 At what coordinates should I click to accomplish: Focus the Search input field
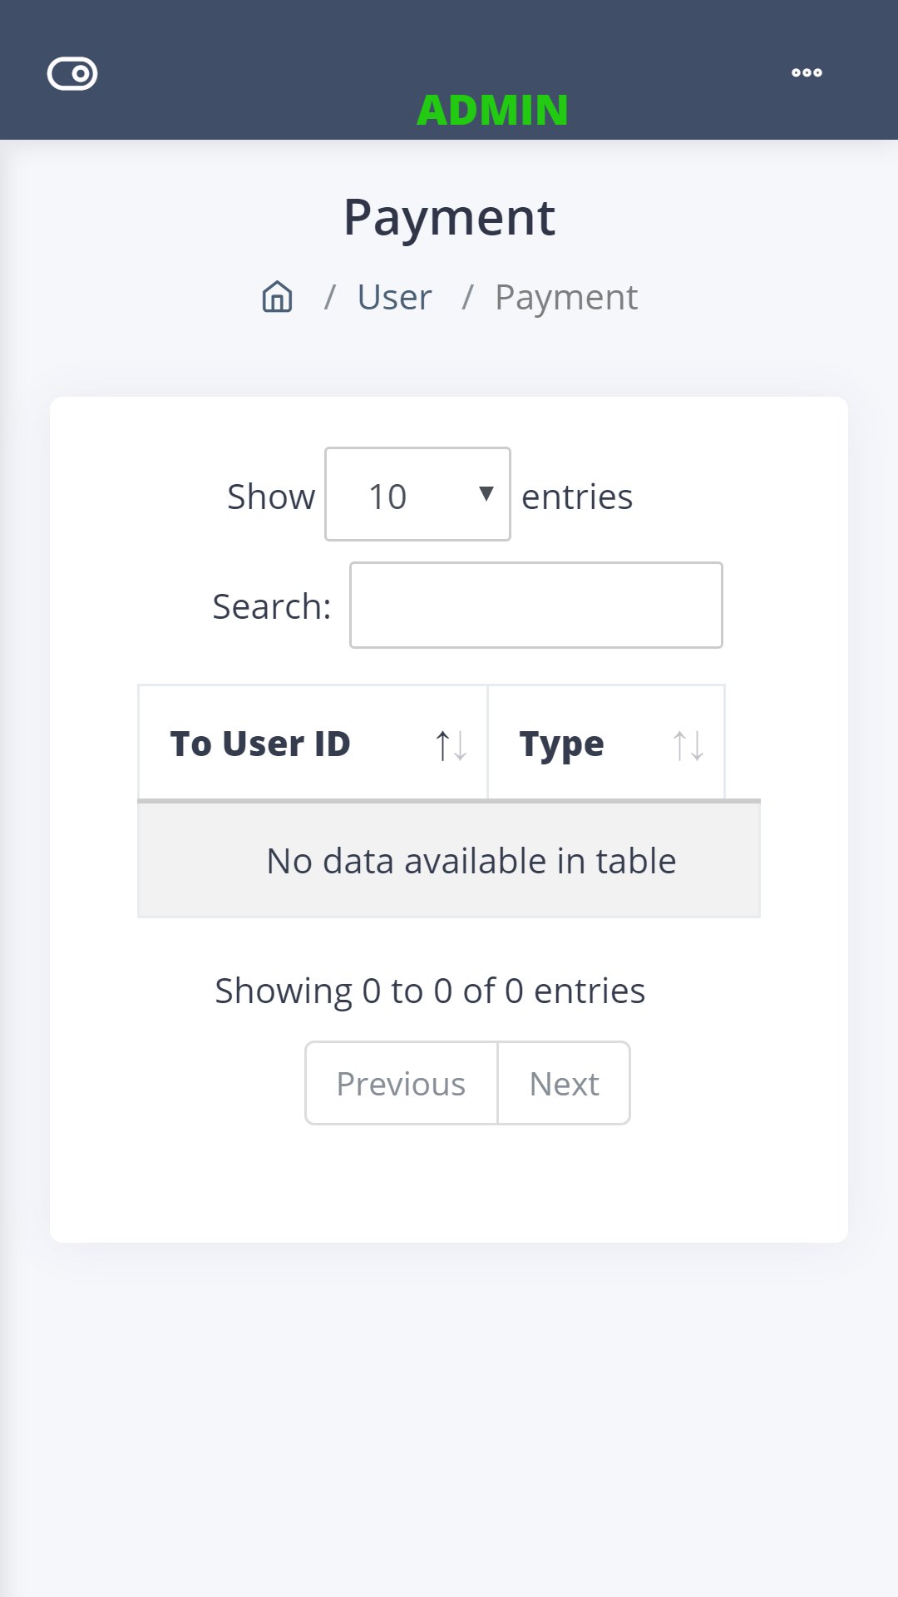coord(535,606)
